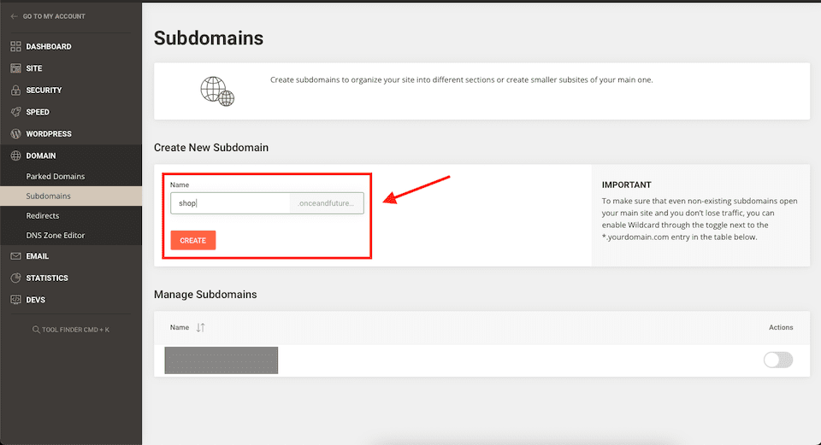Open Parked Domains page
This screenshot has height=445, width=821.
56,176
